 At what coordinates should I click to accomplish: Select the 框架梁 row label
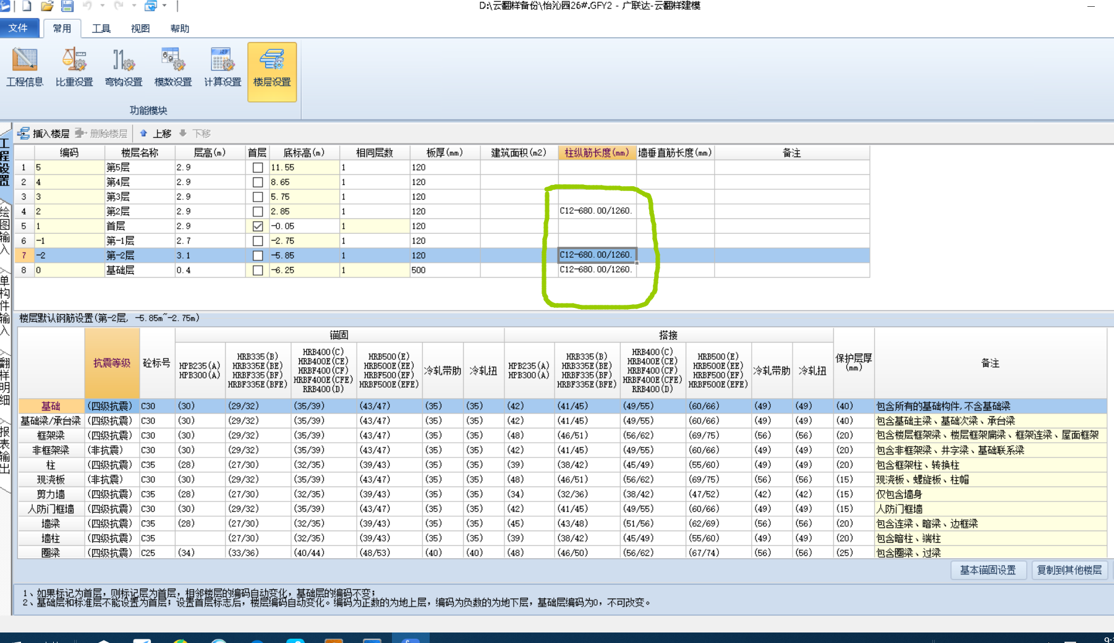coord(51,435)
